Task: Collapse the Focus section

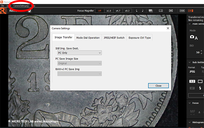Action: (190, 103)
